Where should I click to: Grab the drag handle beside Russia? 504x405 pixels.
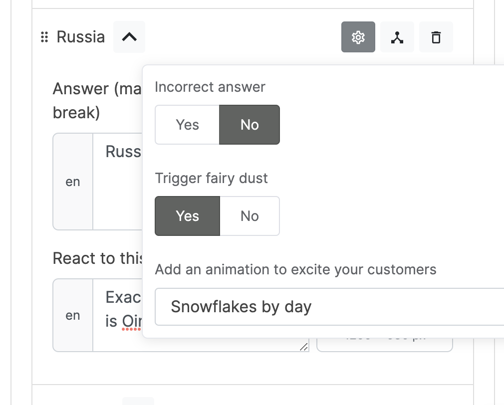click(44, 37)
